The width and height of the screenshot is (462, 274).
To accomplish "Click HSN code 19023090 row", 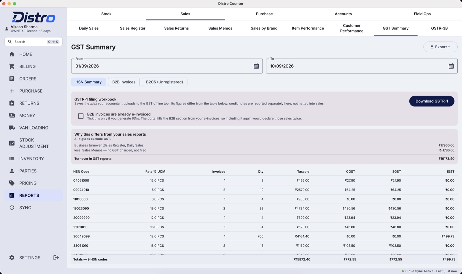I will tap(264, 208).
